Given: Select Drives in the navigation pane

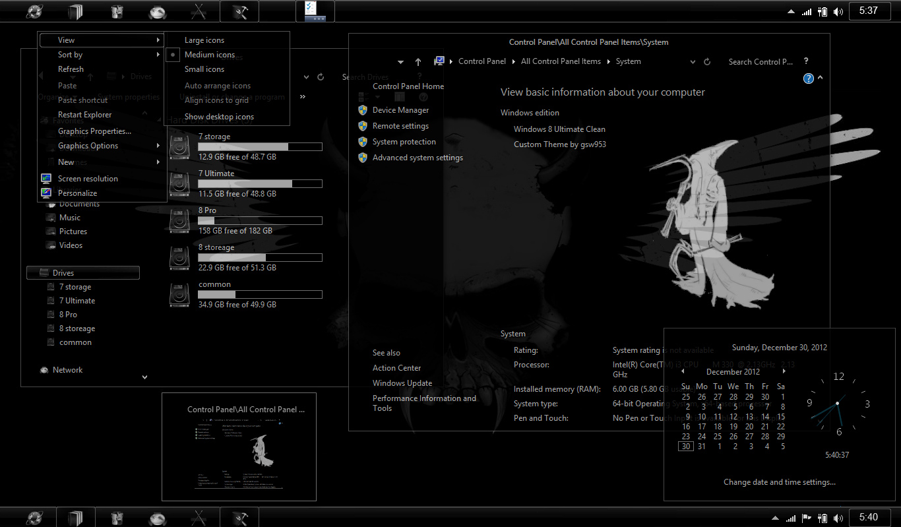Looking at the screenshot, I should tap(83, 272).
